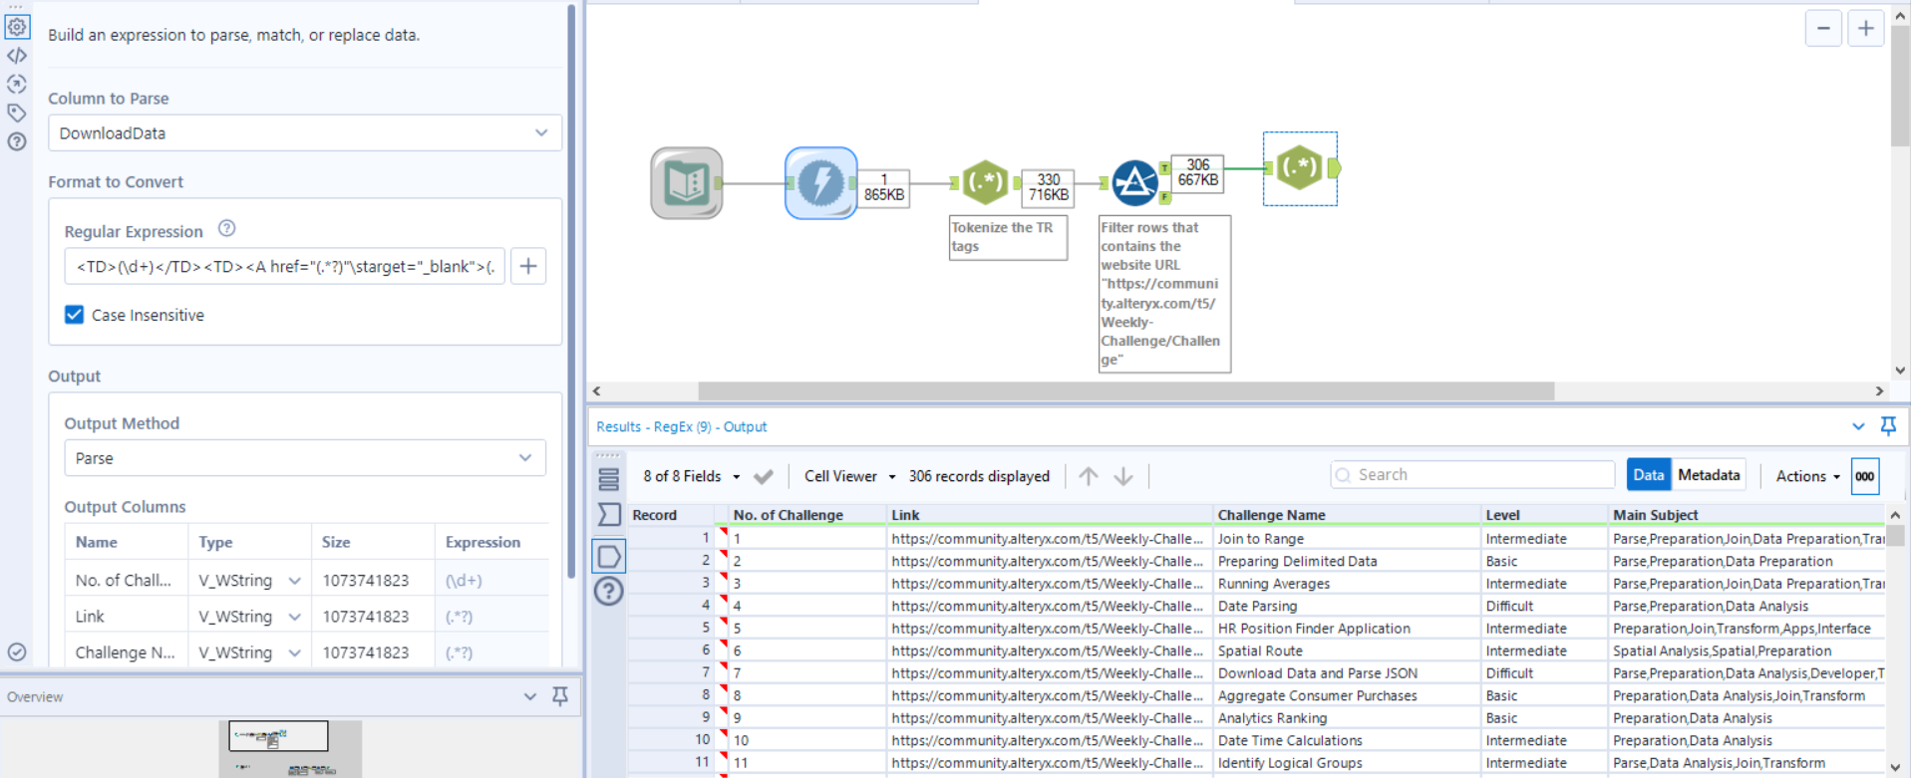Open the Annotation tag icon in sidebar
The image size is (1911, 778).
pos(17,113)
